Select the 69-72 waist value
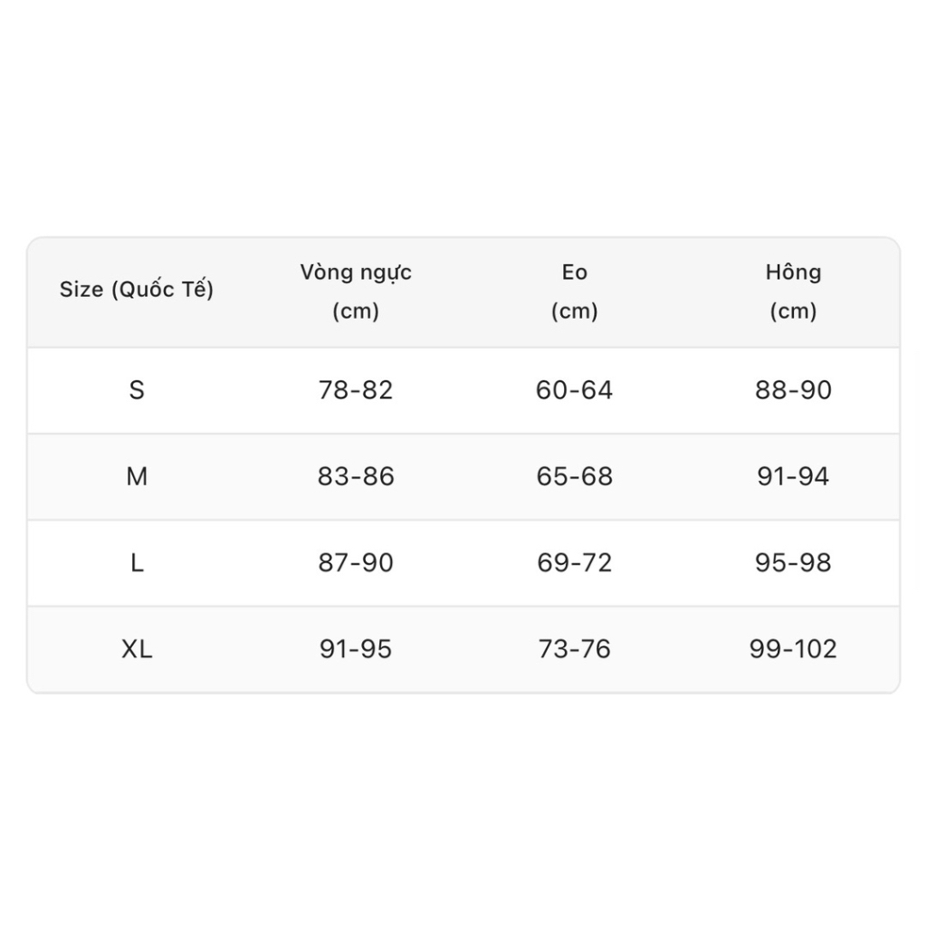The width and height of the screenshot is (927, 927). pos(575,563)
